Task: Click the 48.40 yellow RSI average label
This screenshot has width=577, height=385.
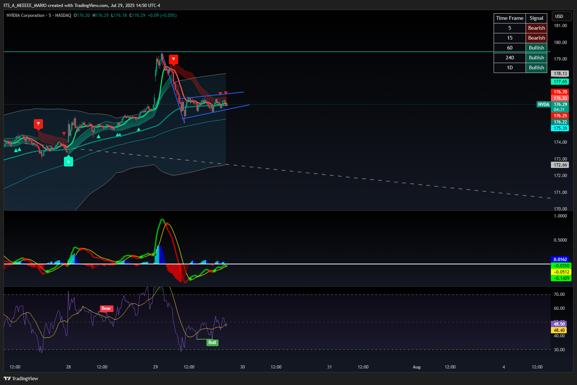Action: point(559,330)
